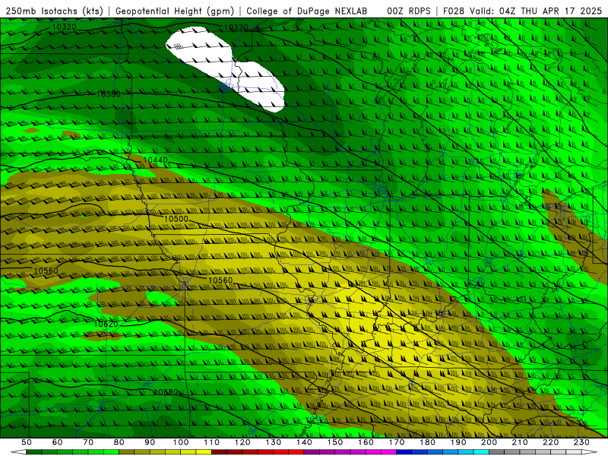Click the 230 value on the color scale
The width and height of the screenshot is (608, 456).
pos(581,442)
